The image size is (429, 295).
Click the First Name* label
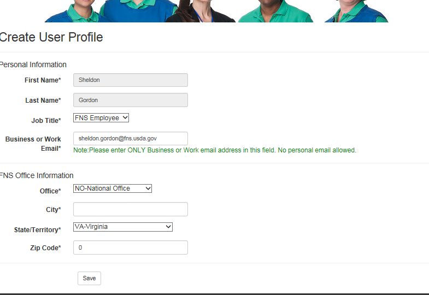[x=43, y=80]
